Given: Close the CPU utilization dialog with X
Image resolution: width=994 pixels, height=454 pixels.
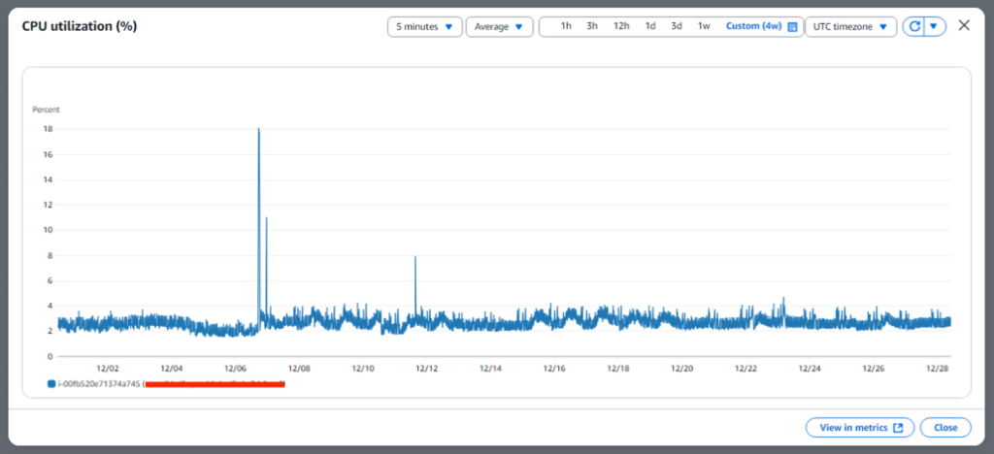Looking at the screenshot, I should 964,26.
